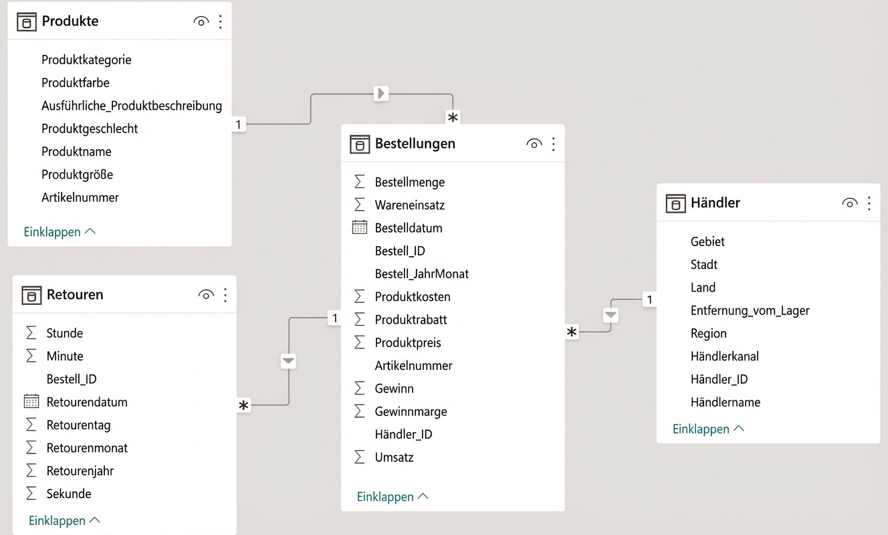Select the sigma icon beside Gewinnmarge
The width and height of the screenshot is (888, 535).
pos(360,411)
